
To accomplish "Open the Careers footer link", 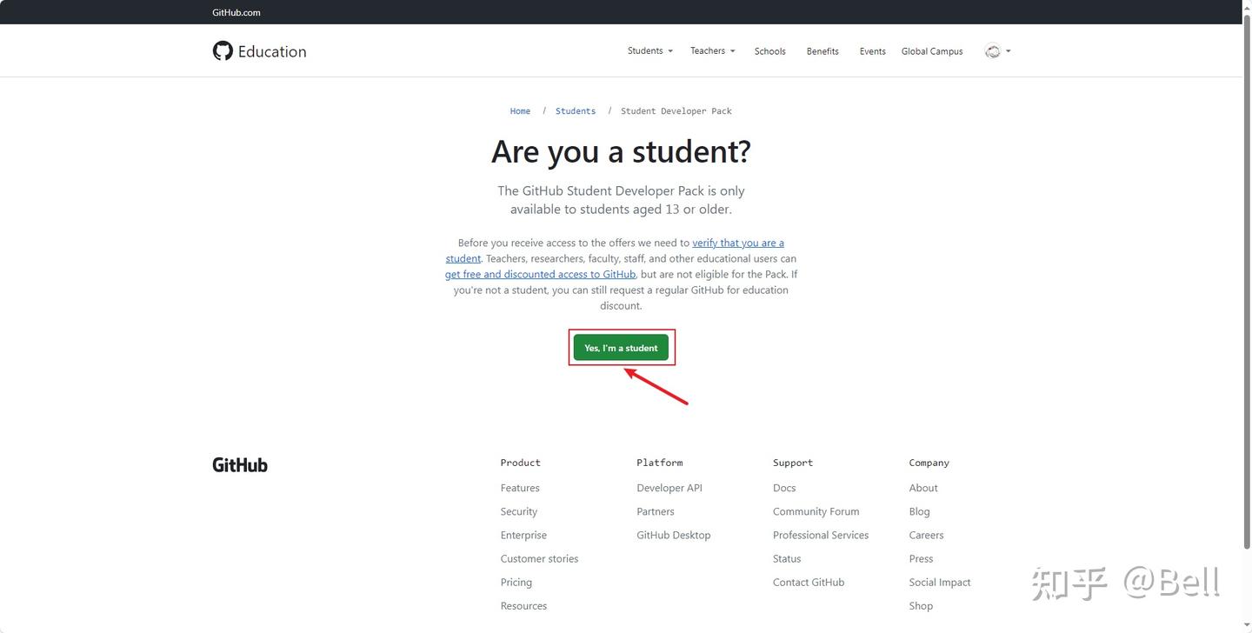I will click(x=926, y=535).
